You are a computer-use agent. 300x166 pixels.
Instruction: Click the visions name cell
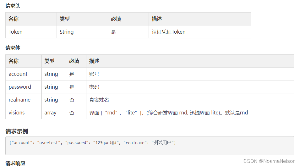pyautogui.click(x=23, y=113)
